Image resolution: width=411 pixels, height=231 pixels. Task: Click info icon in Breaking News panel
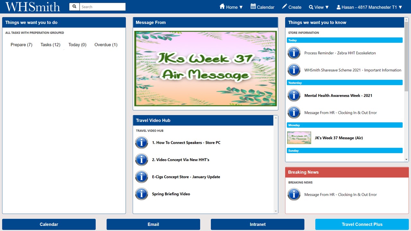(x=294, y=194)
